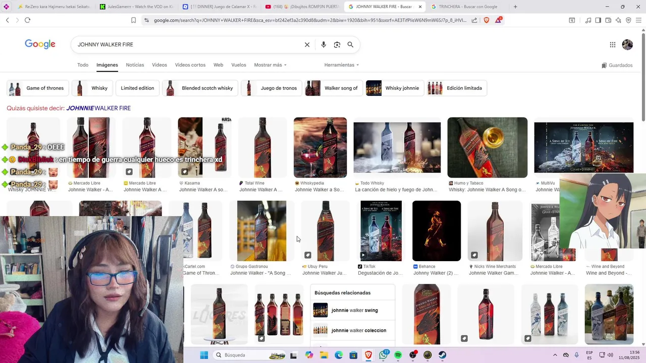Open related search johnnie walker swing
646x363 pixels.
click(x=353, y=310)
